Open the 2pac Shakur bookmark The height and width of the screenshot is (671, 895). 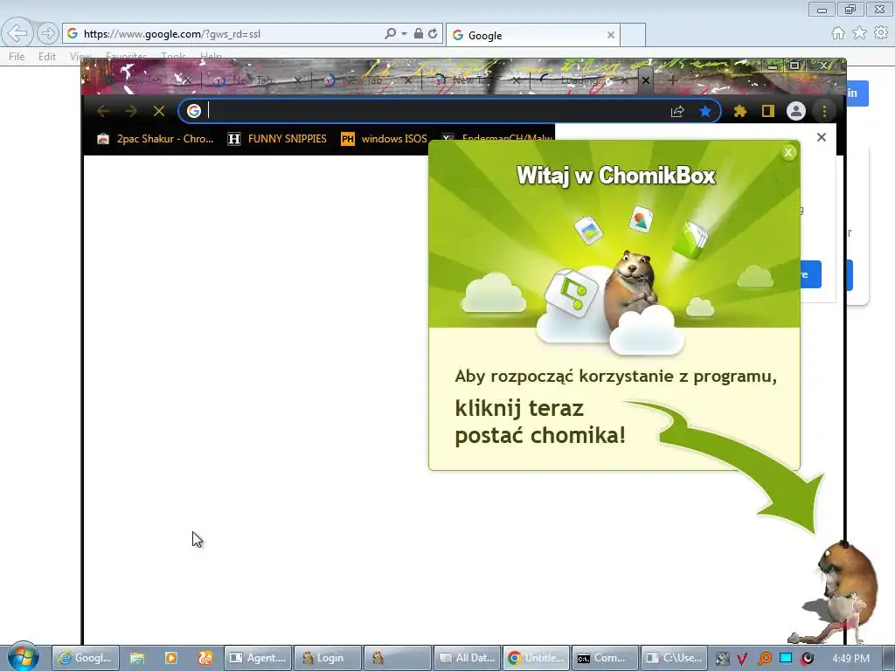[x=156, y=139]
